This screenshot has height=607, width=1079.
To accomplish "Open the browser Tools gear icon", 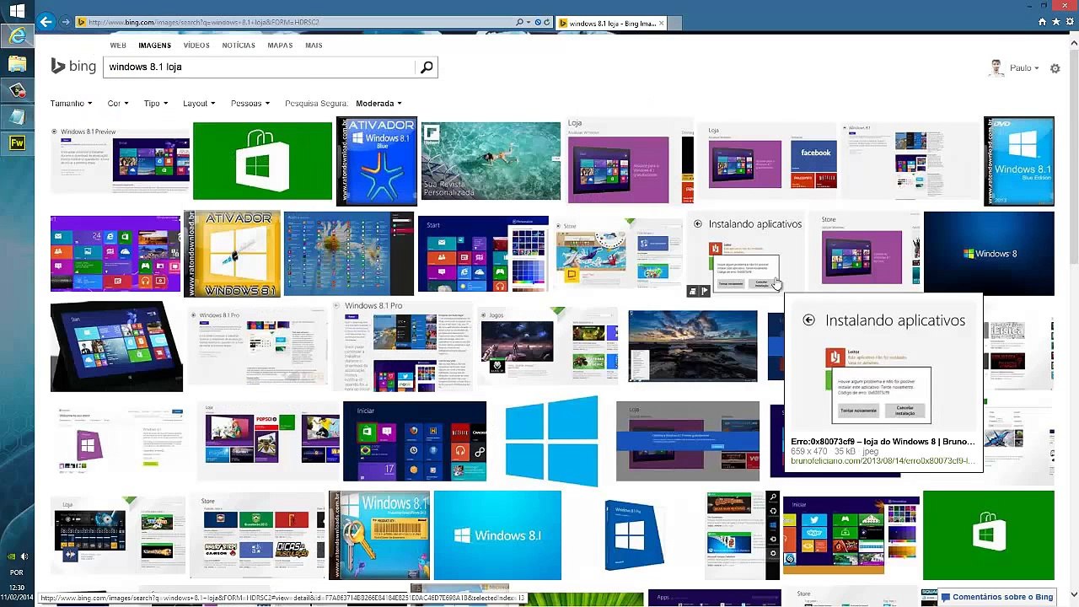I will (1070, 22).
